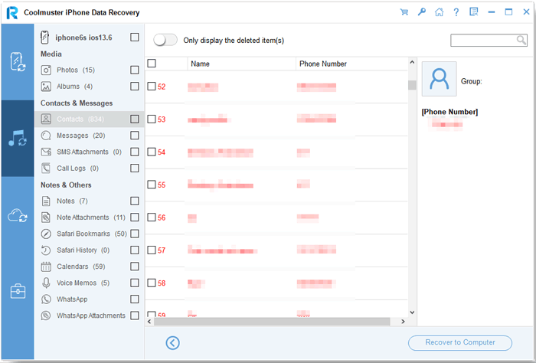Click the Call Logs phone icon
This screenshot has width=536, height=363.
click(x=46, y=168)
